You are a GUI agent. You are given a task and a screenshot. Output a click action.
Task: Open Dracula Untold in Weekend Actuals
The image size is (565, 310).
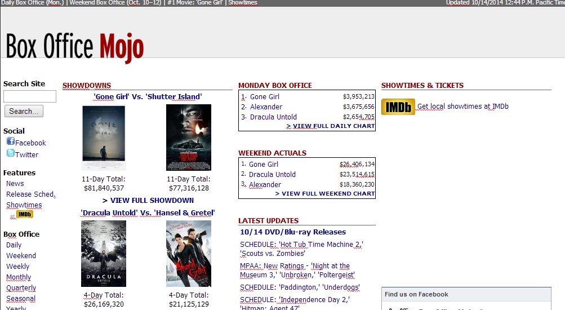tap(272, 175)
